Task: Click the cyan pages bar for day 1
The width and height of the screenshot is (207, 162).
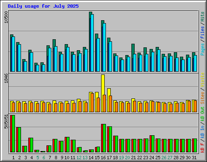Action: [13, 54]
